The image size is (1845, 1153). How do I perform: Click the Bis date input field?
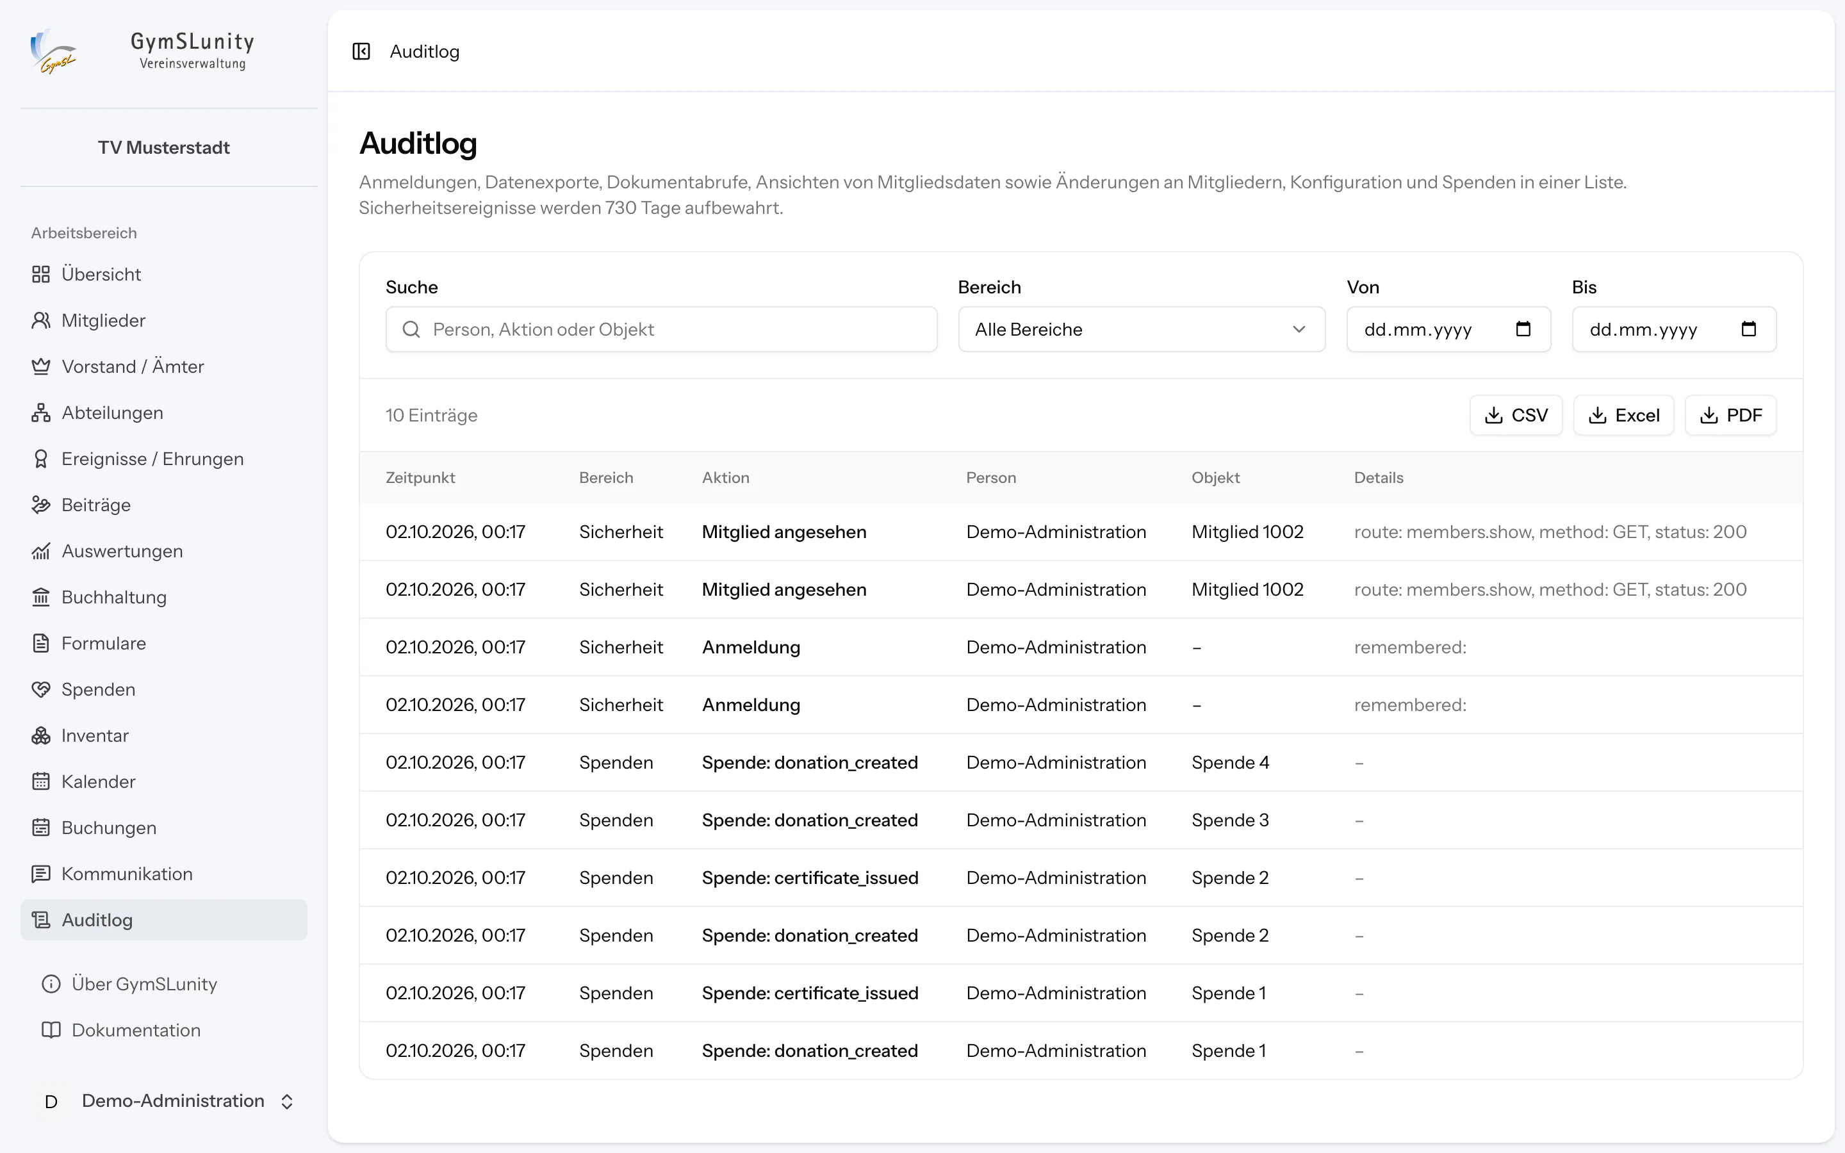point(1674,329)
